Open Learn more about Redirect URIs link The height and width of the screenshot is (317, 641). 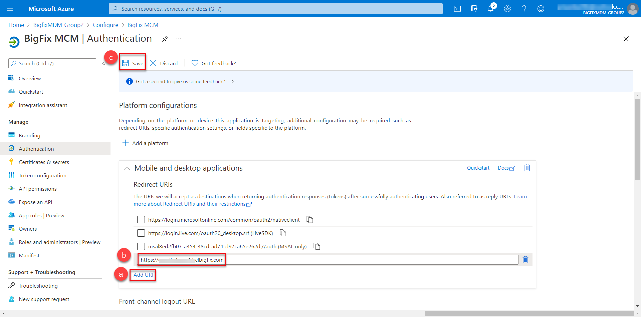click(193, 204)
